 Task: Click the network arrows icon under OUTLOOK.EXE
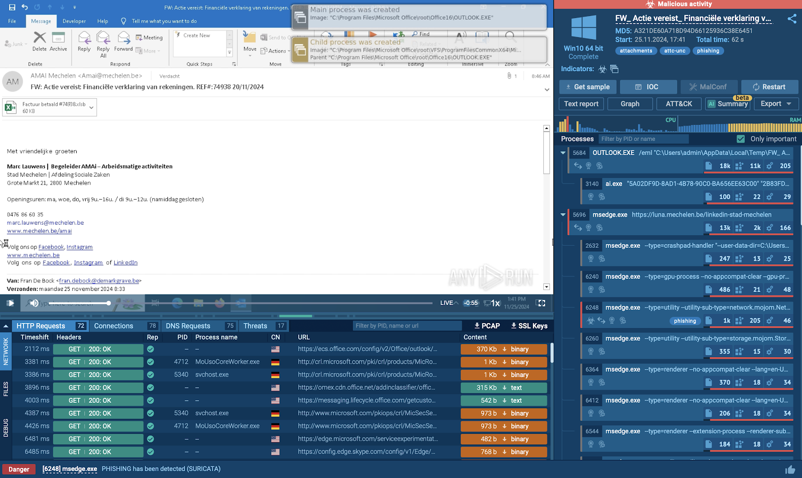click(578, 166)
